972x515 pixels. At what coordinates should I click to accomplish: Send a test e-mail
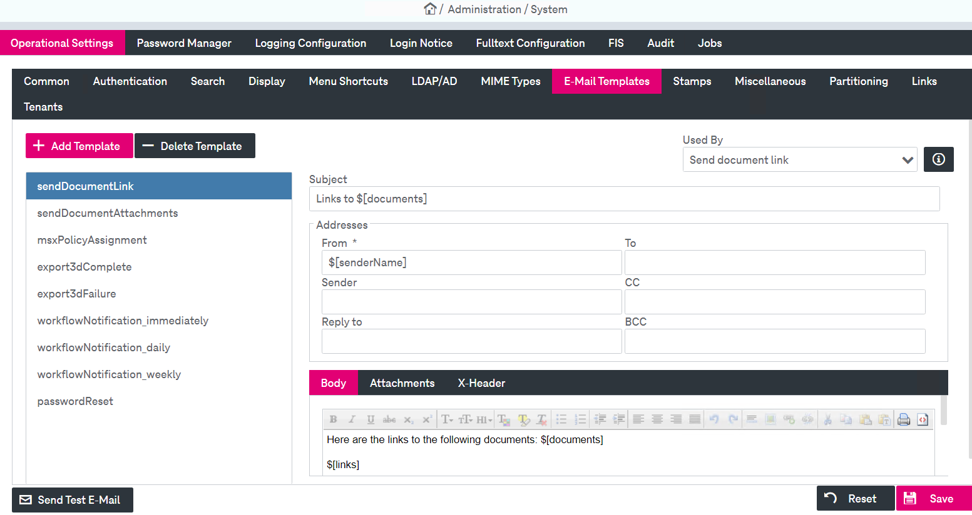click(72, 499)
